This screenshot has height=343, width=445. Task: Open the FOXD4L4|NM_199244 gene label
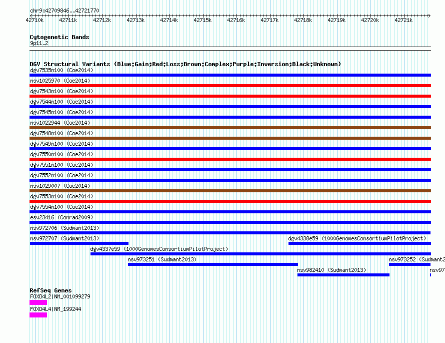(x=55, y=309)
